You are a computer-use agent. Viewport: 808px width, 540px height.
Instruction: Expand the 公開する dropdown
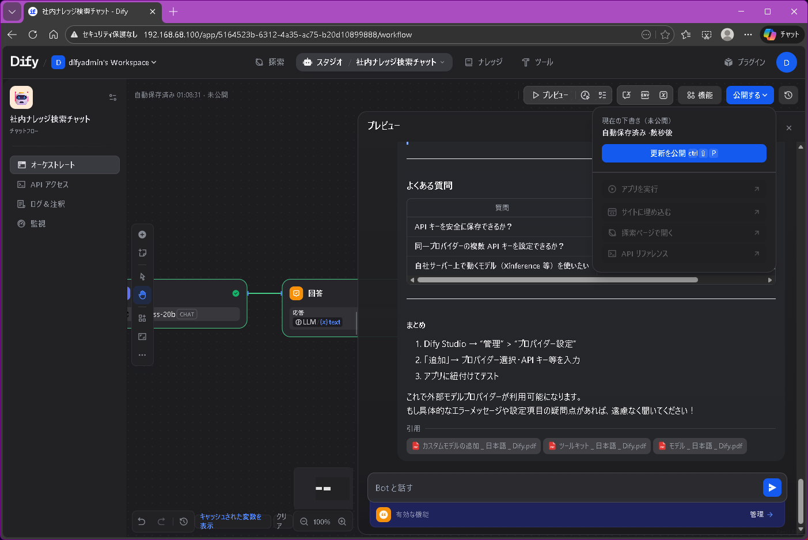(750, 95)
